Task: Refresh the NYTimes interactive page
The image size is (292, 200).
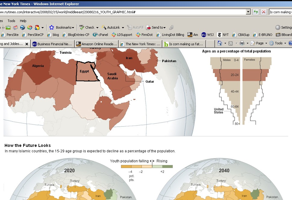Action: pyautogui.click(x=256, y=12)
